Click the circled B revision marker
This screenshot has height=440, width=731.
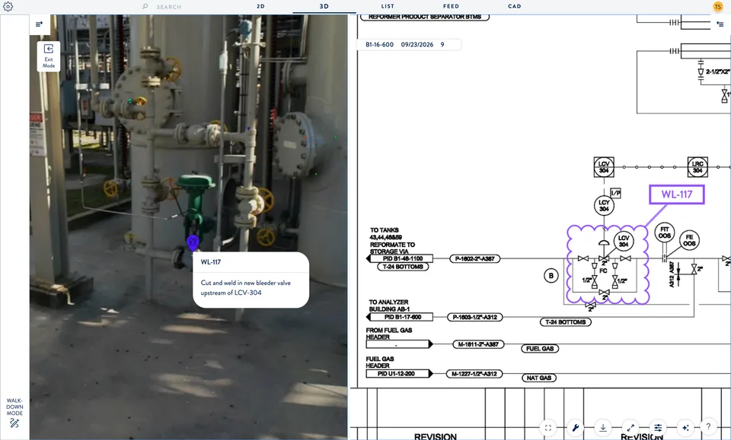click(551, 276)
